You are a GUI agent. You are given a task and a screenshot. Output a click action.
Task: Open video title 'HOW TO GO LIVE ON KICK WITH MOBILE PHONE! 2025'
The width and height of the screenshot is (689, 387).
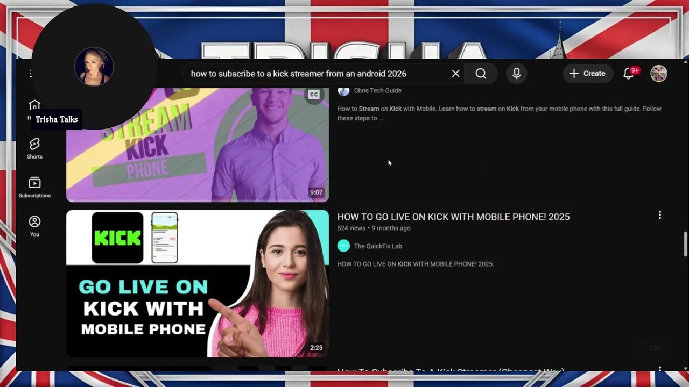pyautogui.click(x=453, y=217)
